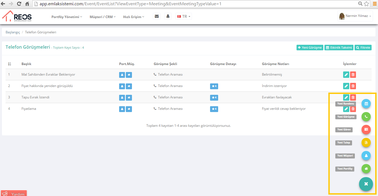The image size is (378, 196).
Task: Expand the Müşteri / CRM menu
Action: click(x=102, y=17)
